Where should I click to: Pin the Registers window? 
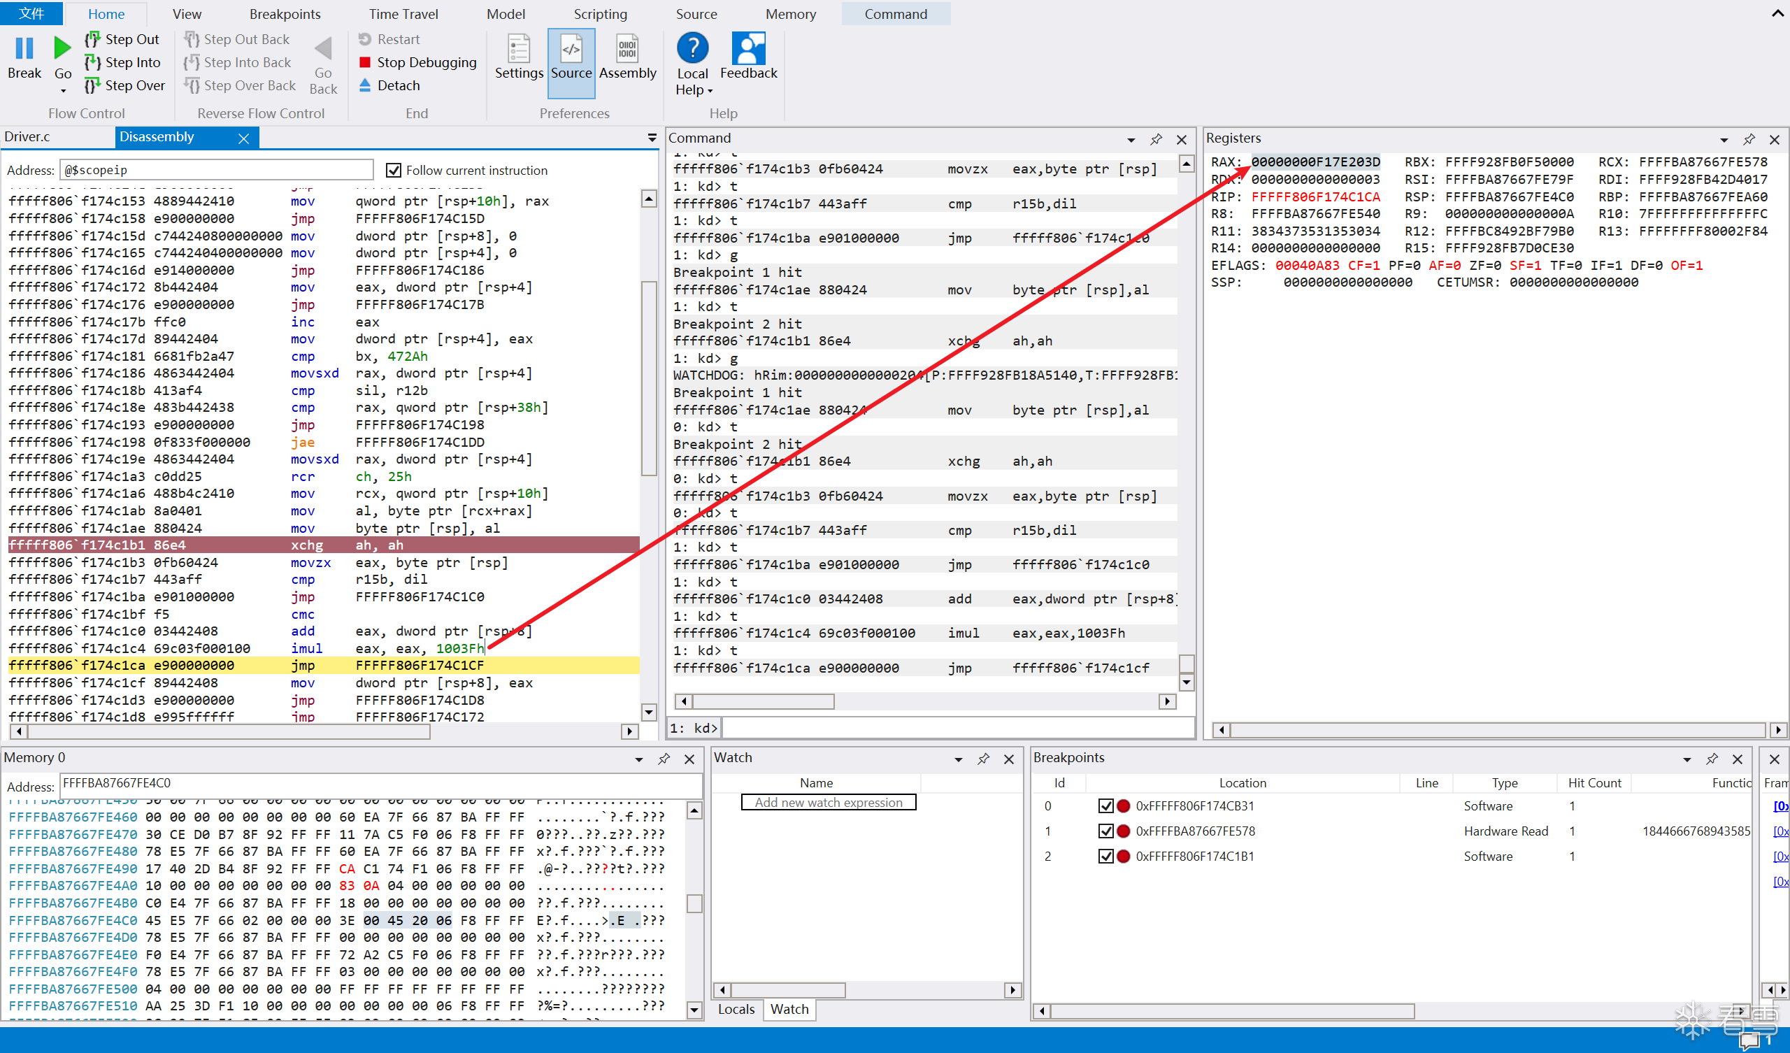(1749, 139)
